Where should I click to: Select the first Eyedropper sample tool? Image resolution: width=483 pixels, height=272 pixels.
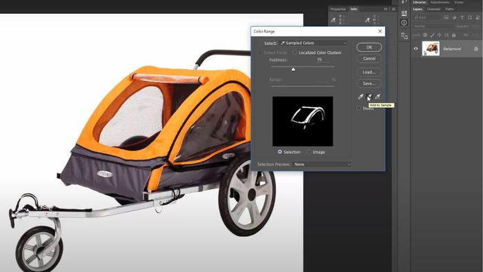point(360,97)
